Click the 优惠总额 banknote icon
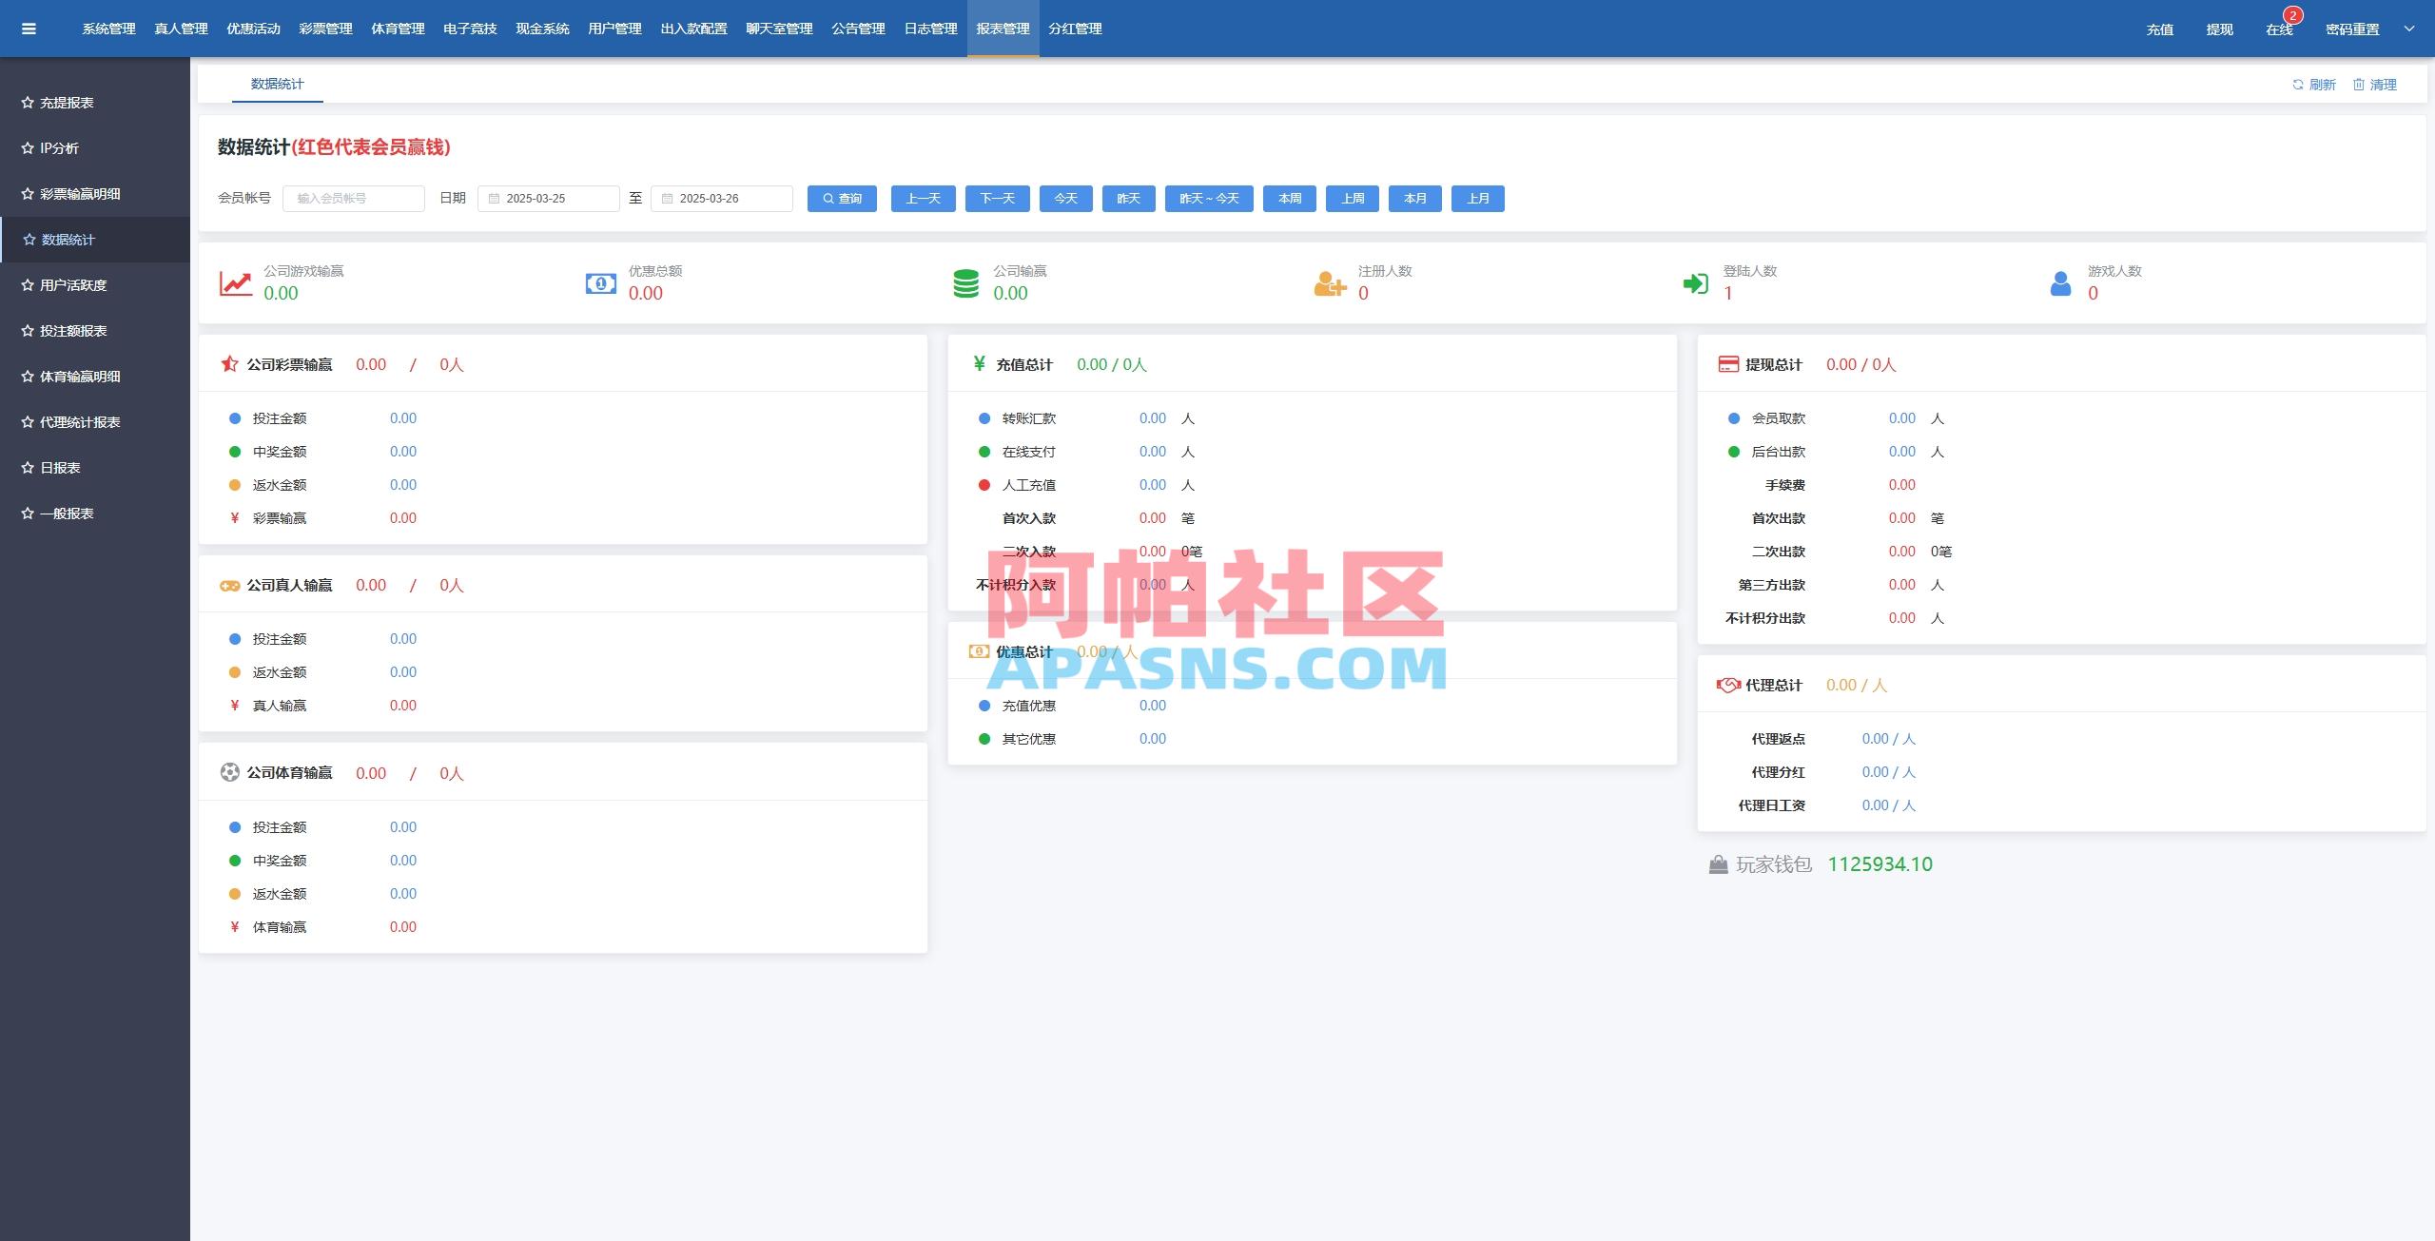This screenshot has height=1241, width=2435. click(x=600, y=283)
